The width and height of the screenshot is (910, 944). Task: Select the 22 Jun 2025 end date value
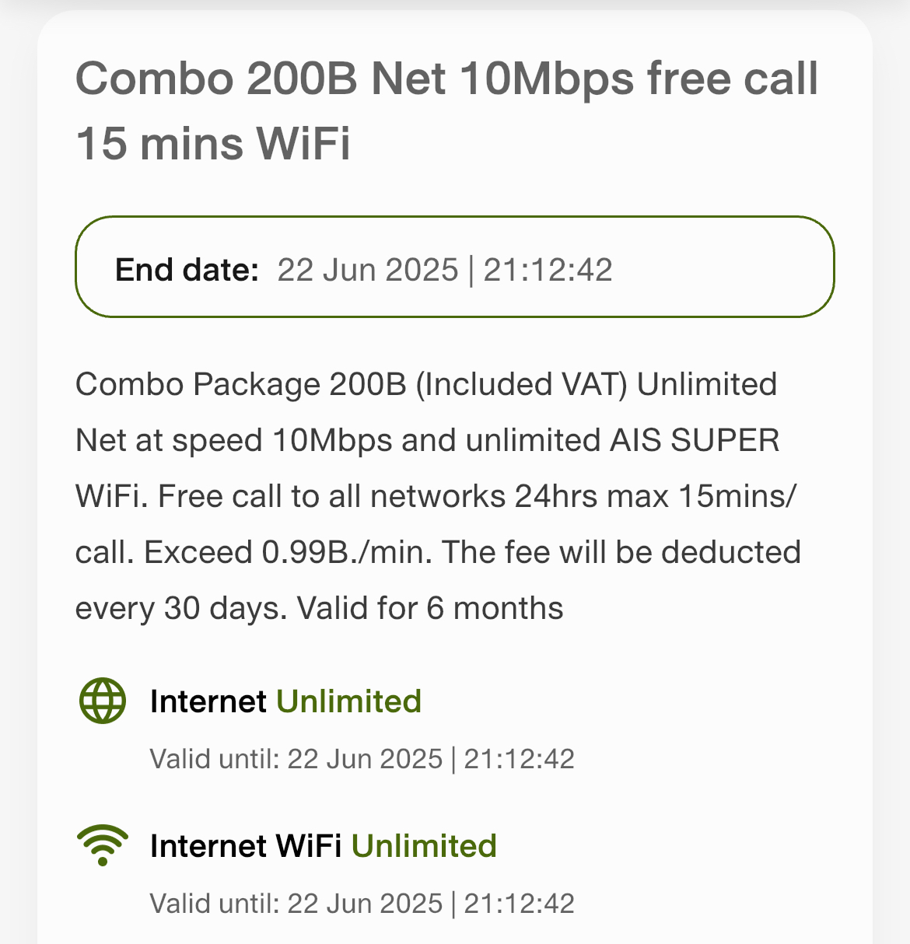coord(368,270)
